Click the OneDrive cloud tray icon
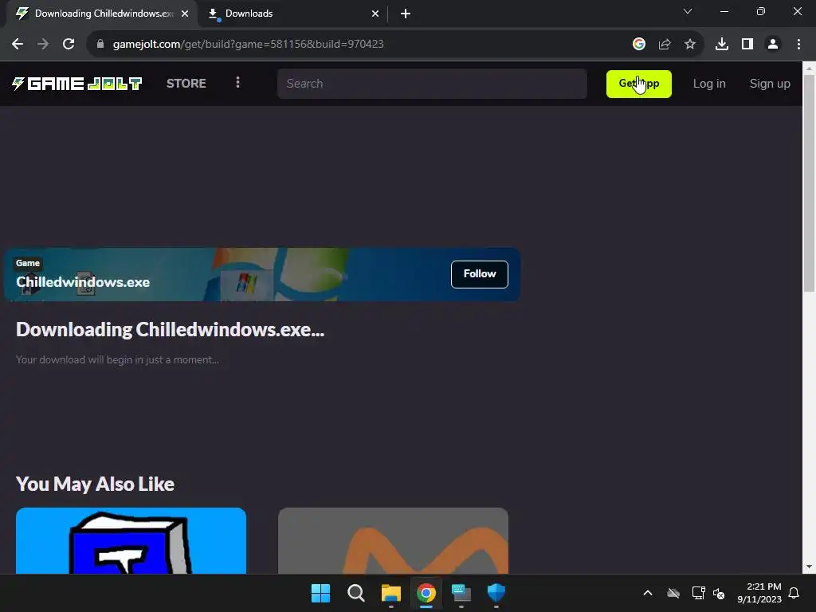816x612 pixels. point(673,593)
